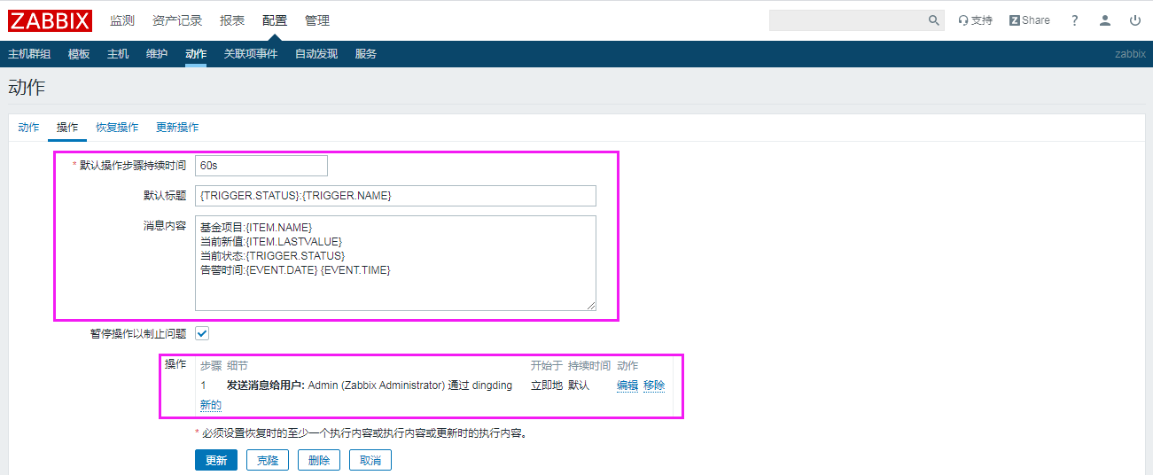Screen dimensions: 1153x475
Task: Switch to the 恢复操作 tab
Action: [117, 128]
